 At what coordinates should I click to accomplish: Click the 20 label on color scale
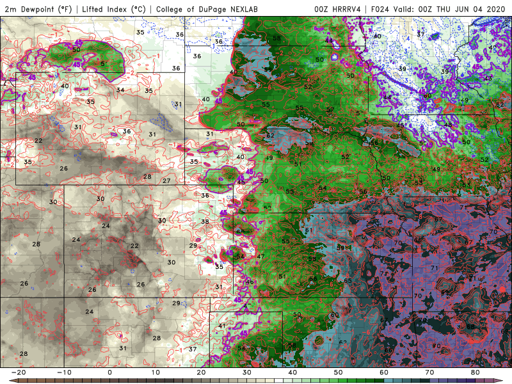tap(201, 372)
